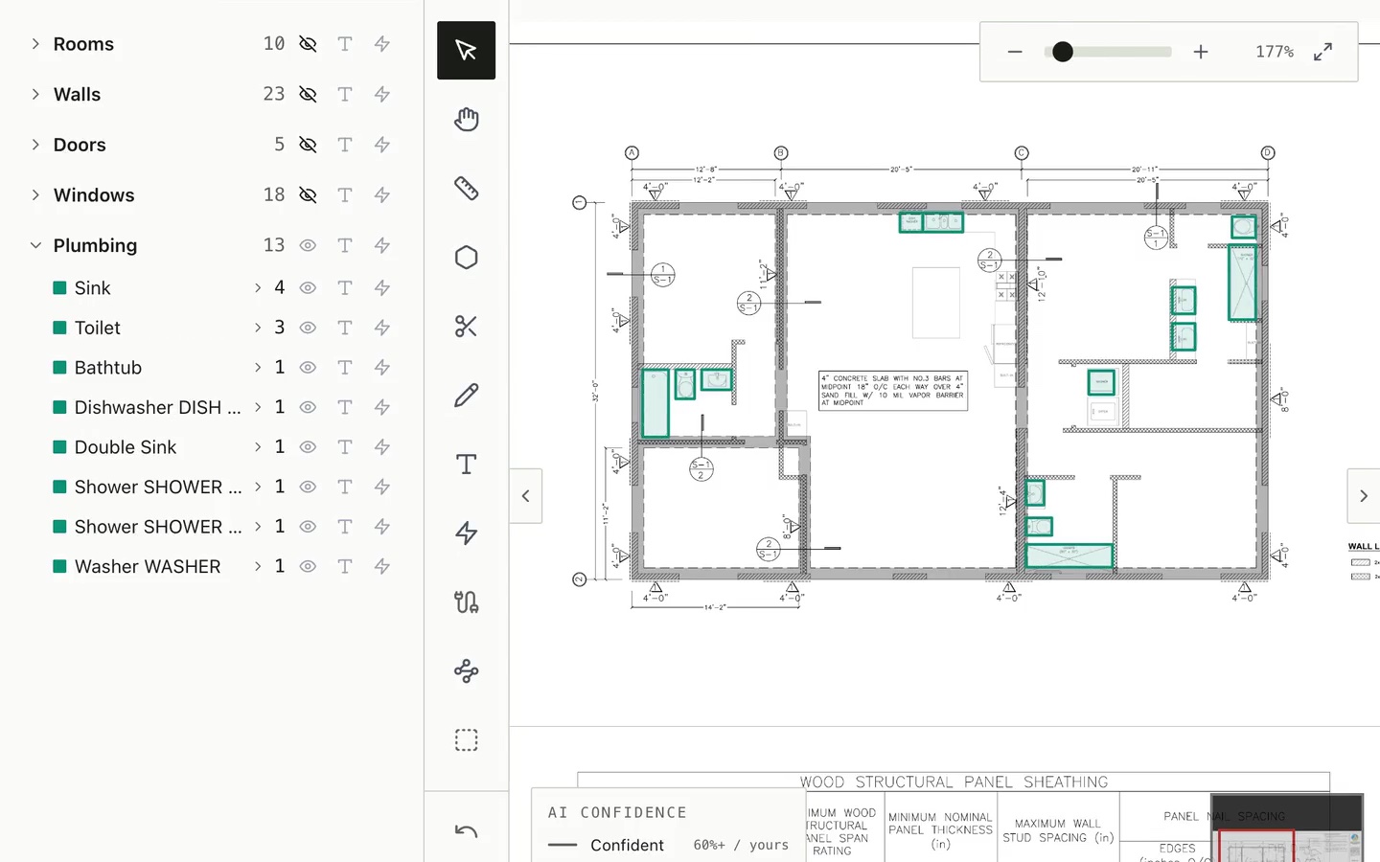1380x862 pixels.
Task: Select the arrow pointer tool
Action: (x=466, y=50)
